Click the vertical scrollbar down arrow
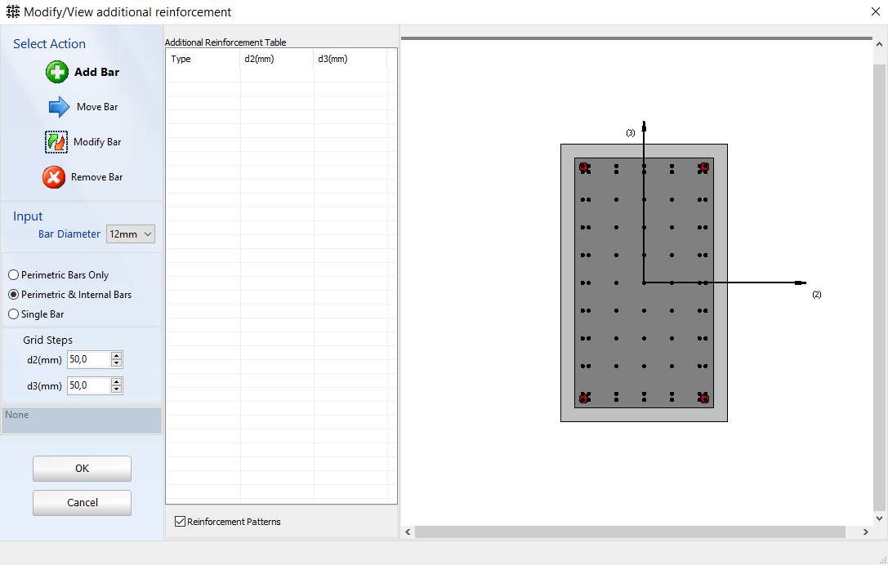888x565 pixels. [880, 518]
